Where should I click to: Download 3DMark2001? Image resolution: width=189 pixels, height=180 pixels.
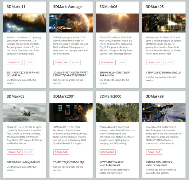coord(61,152)
